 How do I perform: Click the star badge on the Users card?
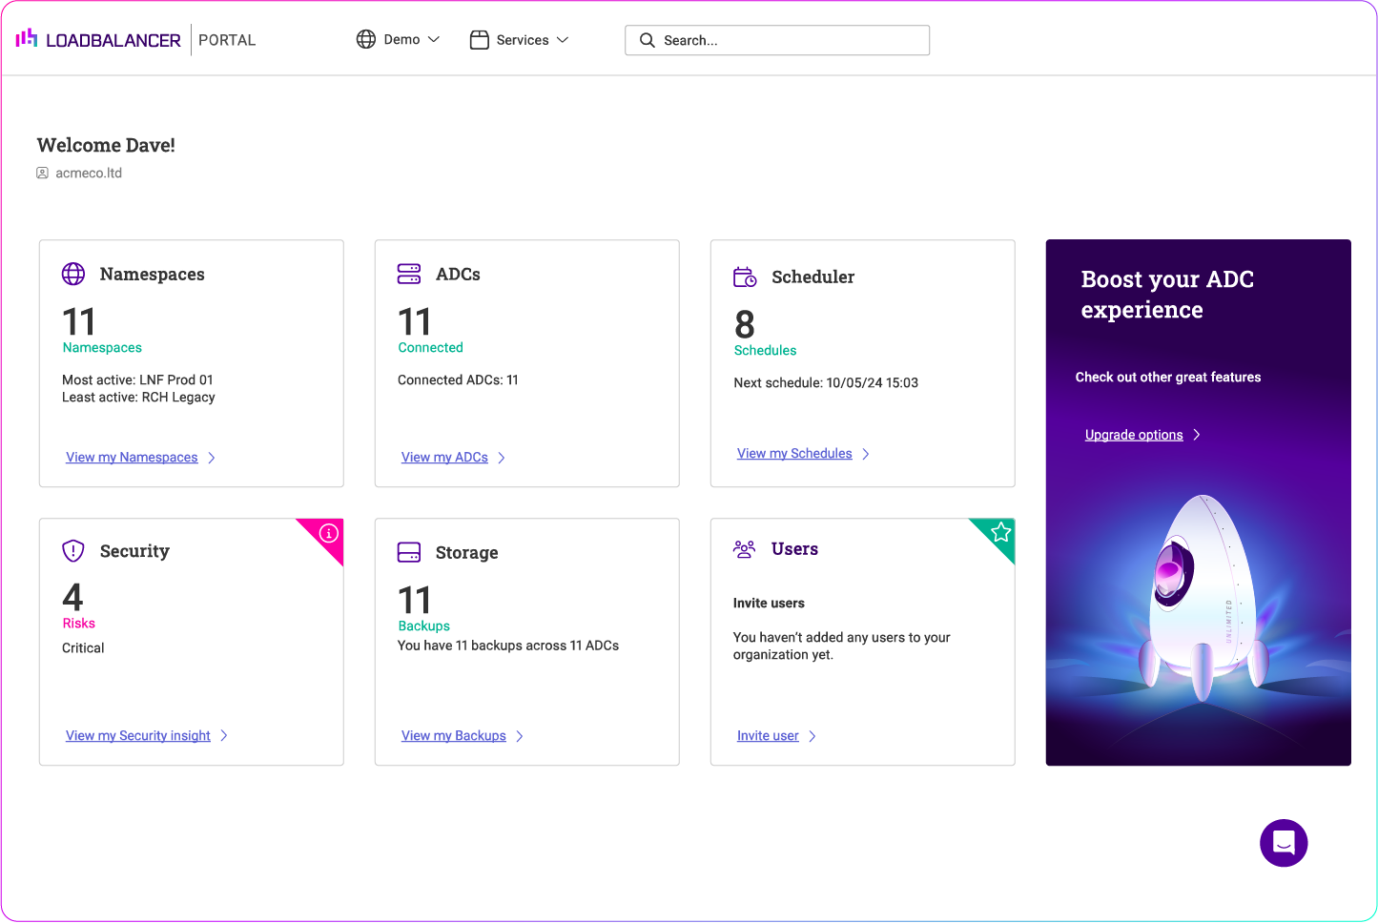tap(999, 533)
